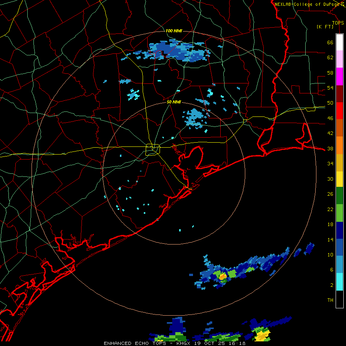
Task: Click the "6" legend value
Action: [x=332, y=270]
